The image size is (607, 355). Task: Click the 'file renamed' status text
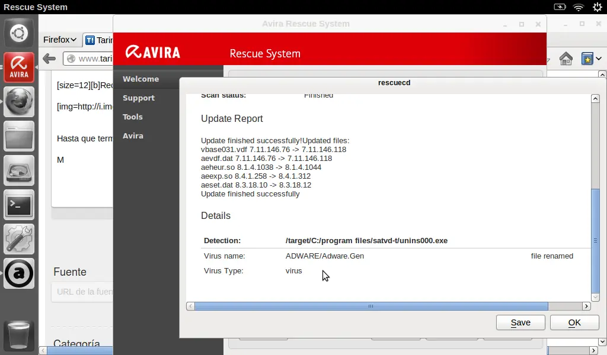tap(552, 256)
